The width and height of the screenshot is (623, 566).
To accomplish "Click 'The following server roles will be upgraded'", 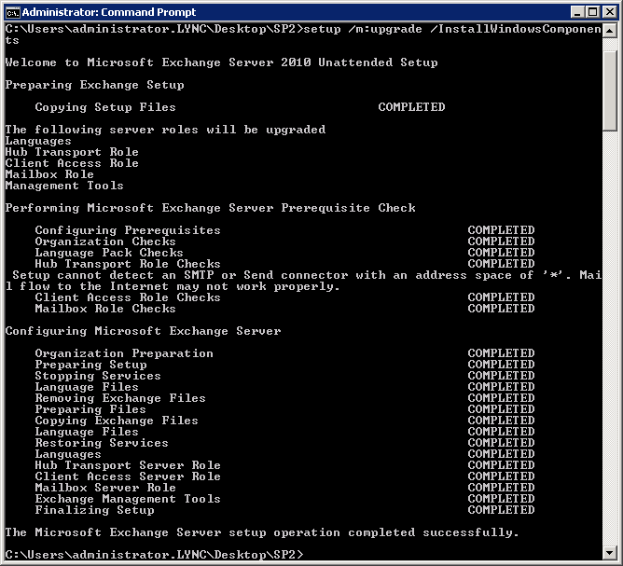I will 165,130.
